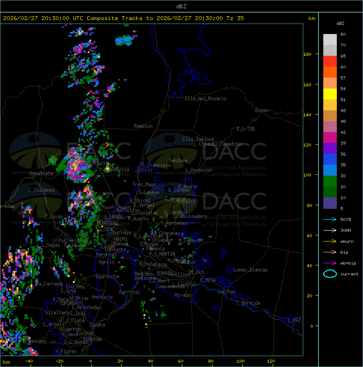Click the 'E_1-736' map label
This screenshot has height=367, width=363.
pyautogui.click(x=246, y=129)
